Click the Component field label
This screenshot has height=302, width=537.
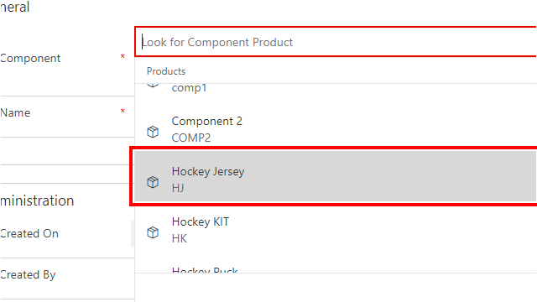tap(30, 58)
